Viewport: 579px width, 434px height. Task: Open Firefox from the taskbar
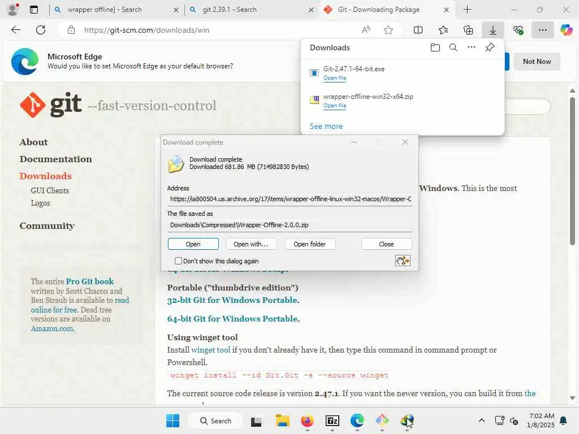(307, 420)
